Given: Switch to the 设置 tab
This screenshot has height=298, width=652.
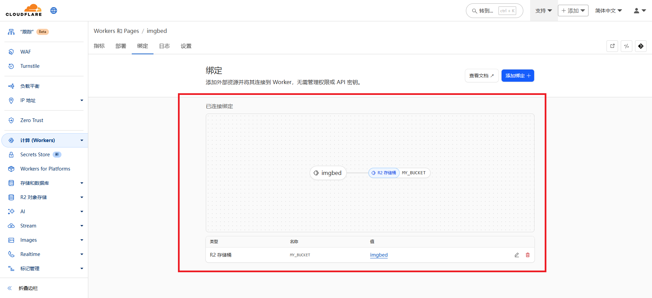Looking at the screenshot, I should pyautogui.click(x=186, y=46).
